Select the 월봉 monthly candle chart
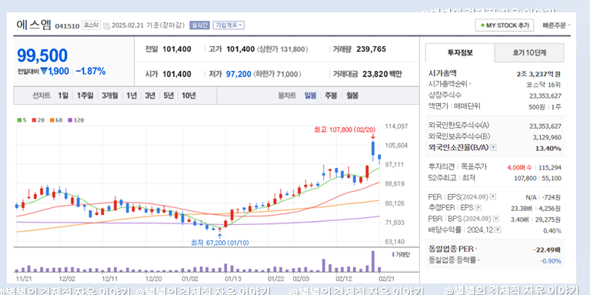 (x=352, y=96)
